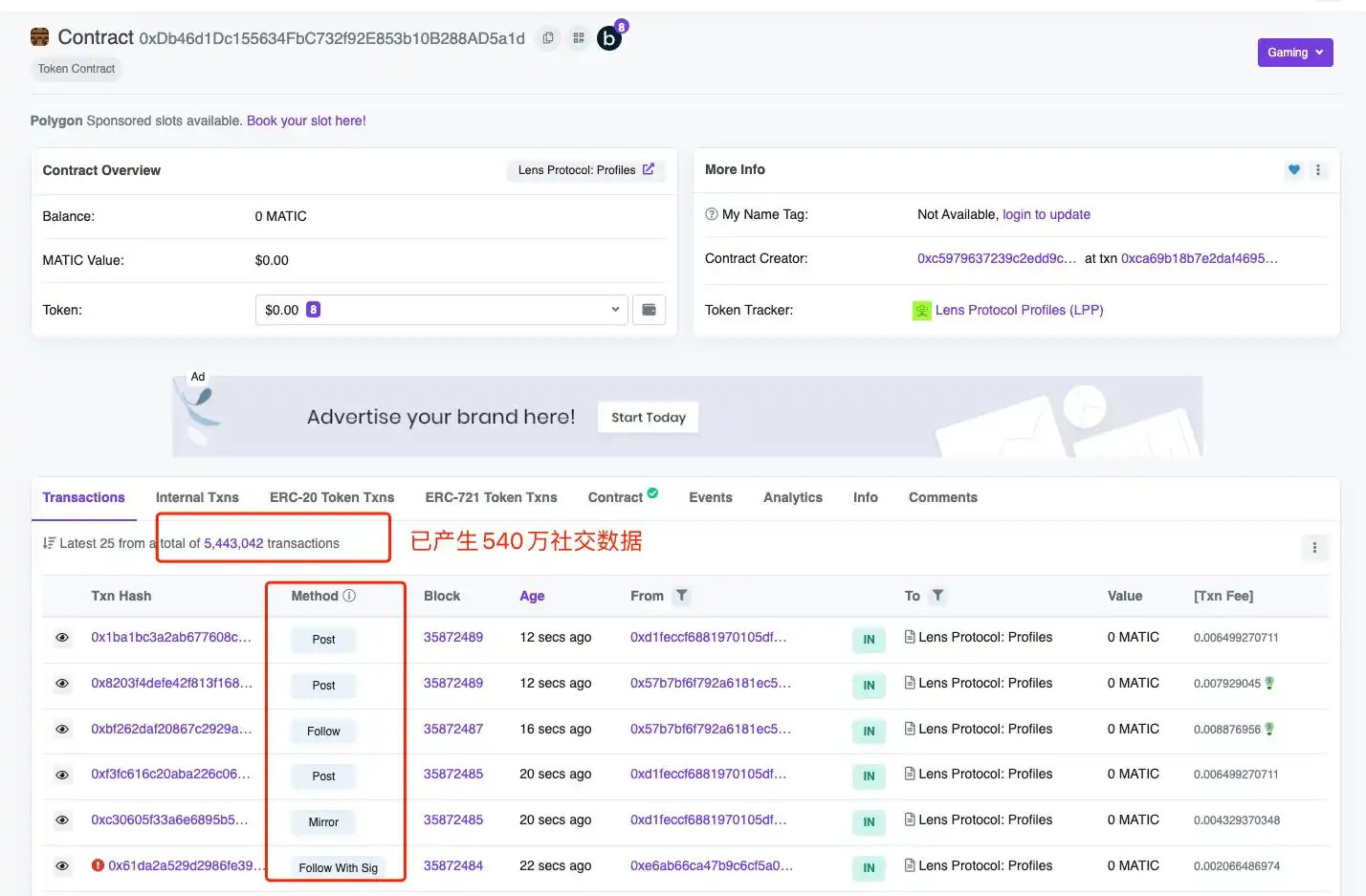The height and width of the screenshot is (896, 1366).
Task: Open More Info options via three-dot icon
Action: (x=1319, y=169)
